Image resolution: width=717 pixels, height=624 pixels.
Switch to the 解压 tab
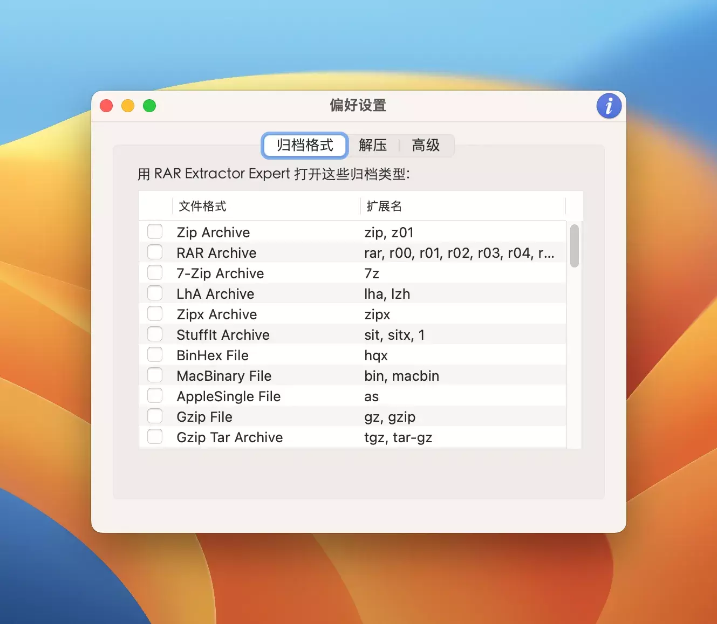point(373,145)
